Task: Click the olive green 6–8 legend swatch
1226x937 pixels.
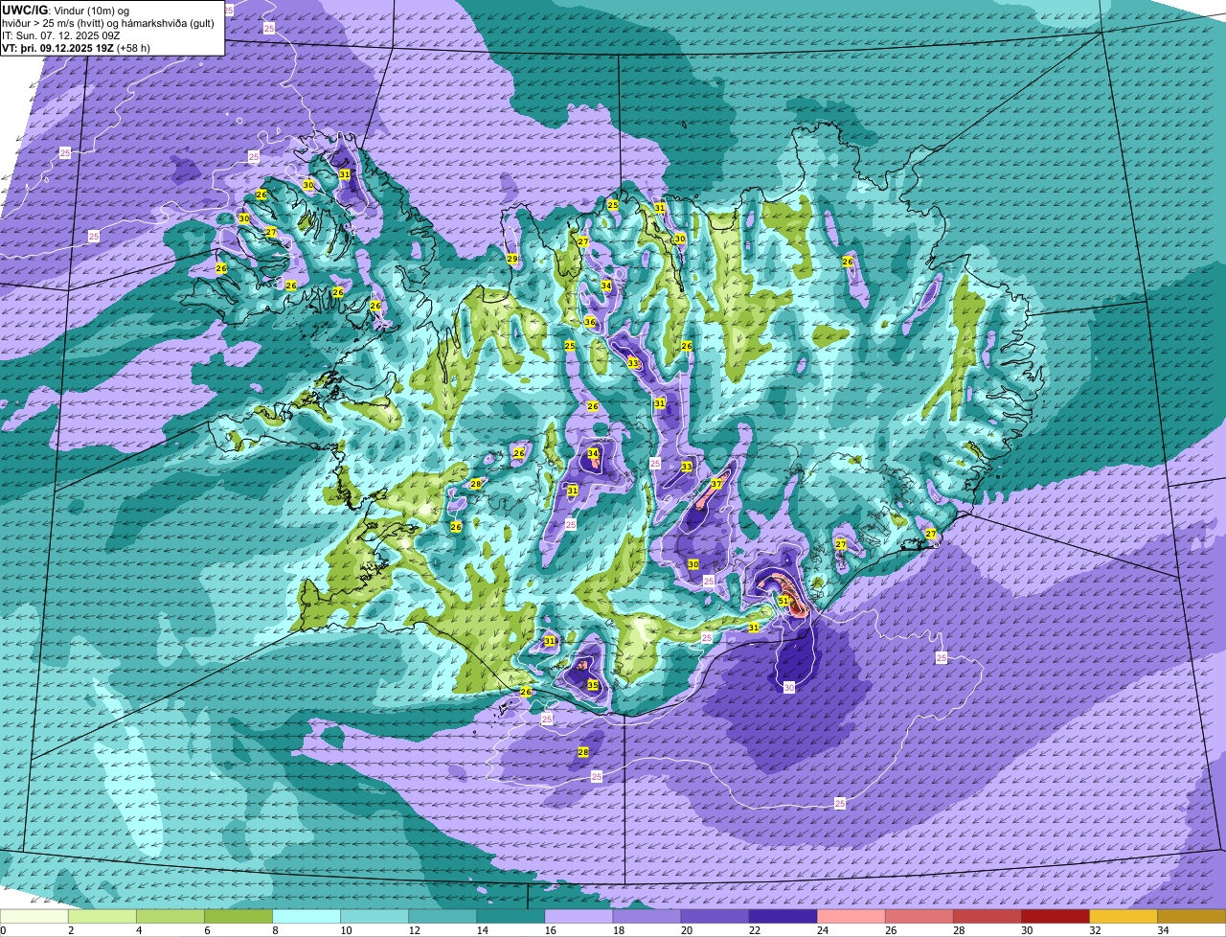Action: (238, 917)
